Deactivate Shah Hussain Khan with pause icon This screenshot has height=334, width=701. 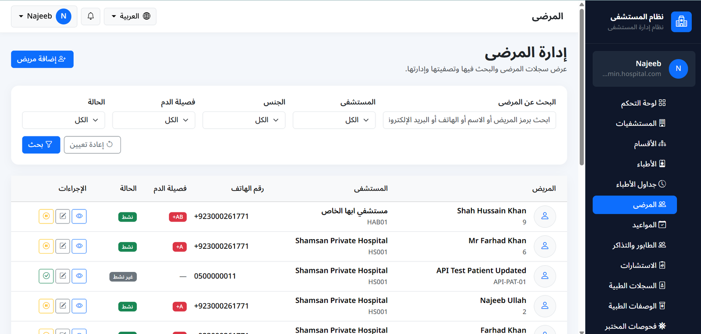tap(46, 216)
